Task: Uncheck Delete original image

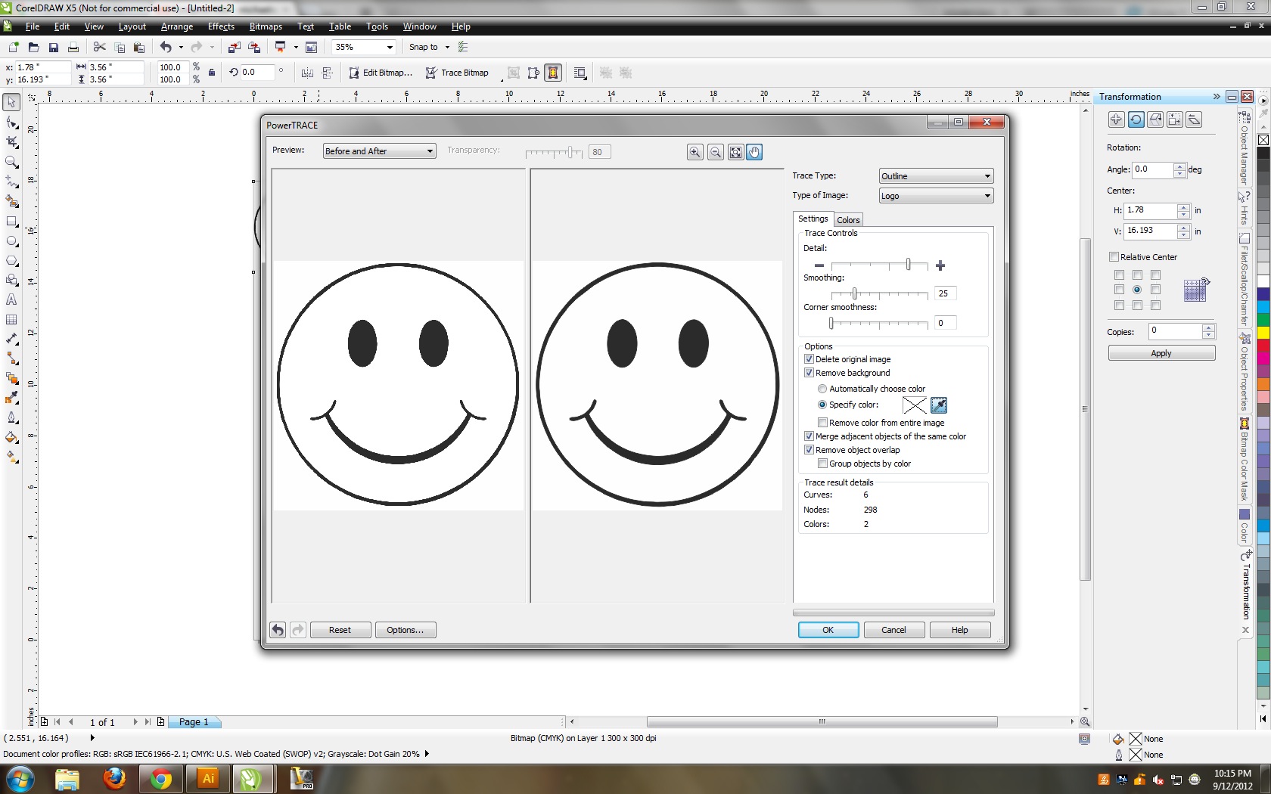Action: (809, 359)
